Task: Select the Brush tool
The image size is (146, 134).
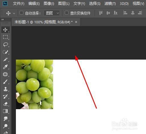Action: pyautogui.click(x=5, y=82)
